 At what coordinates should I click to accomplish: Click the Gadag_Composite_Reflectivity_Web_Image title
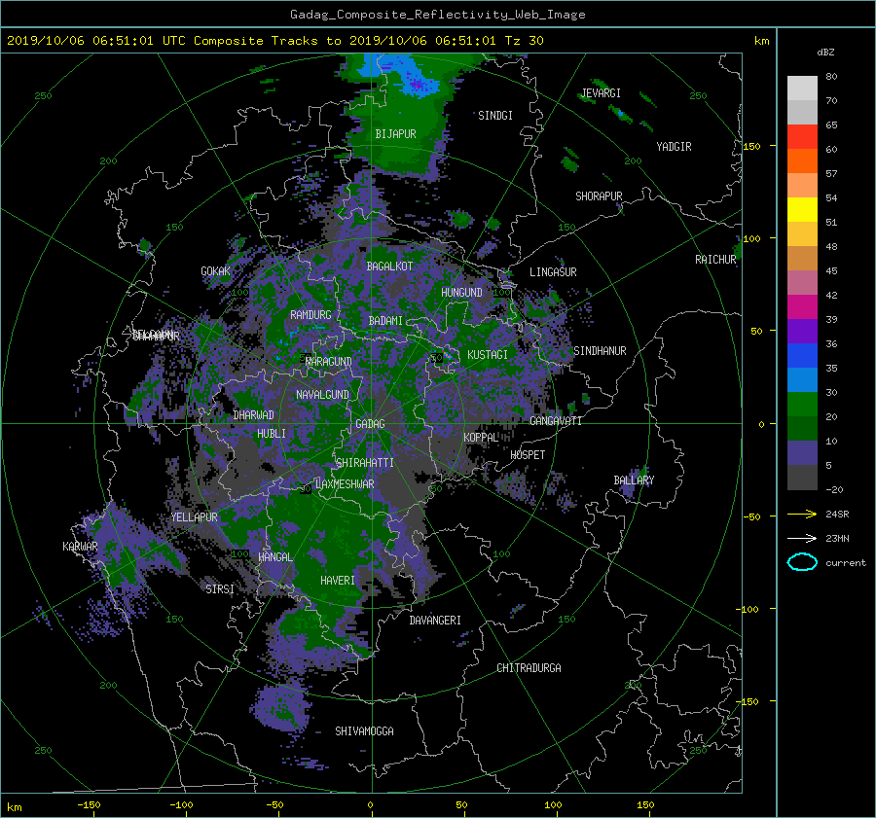[x=437, y=15]
